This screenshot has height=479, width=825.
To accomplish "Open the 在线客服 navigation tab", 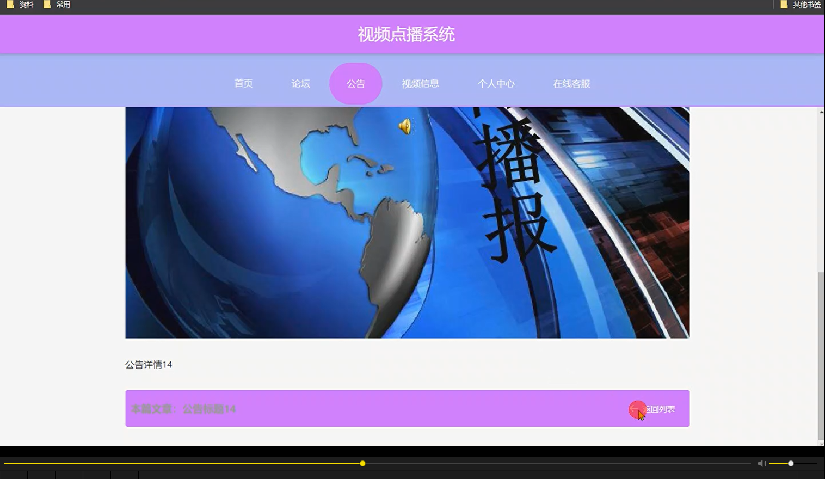I will coord(571,83).
